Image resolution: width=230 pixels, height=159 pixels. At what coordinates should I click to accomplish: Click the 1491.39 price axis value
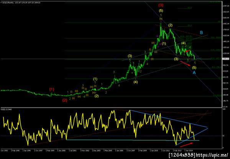(x=225, y=42)
